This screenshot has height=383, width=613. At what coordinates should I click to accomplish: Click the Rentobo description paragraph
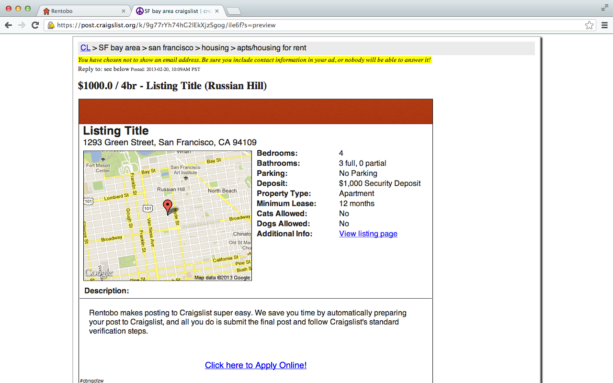pos(248,322)
